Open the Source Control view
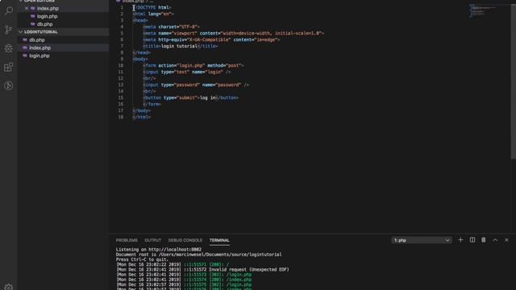Image resolution: width=516 pixels, height=290 pixels. pyautogui.click(x=9, y=30)
